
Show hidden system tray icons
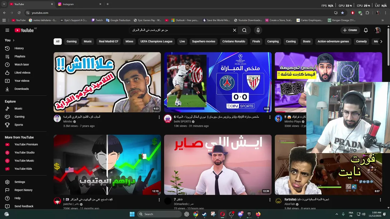coord(337,214)
